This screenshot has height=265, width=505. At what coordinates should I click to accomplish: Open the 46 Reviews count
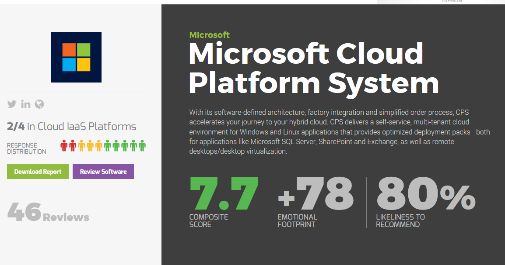48,212
